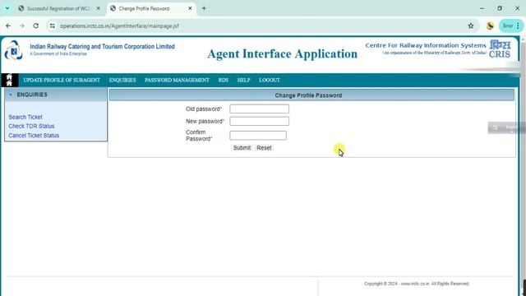Go back with browser back arrow
This screenshot has height=296, width=526.
pyautogui.click(x=8, y=25)
